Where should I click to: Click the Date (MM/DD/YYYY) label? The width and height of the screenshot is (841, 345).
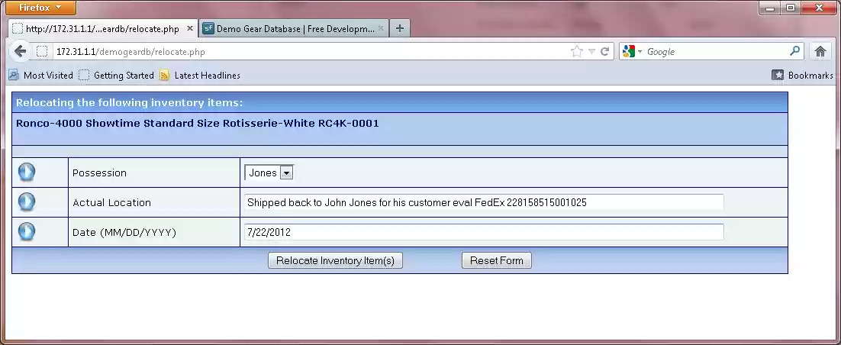point(124,232)
